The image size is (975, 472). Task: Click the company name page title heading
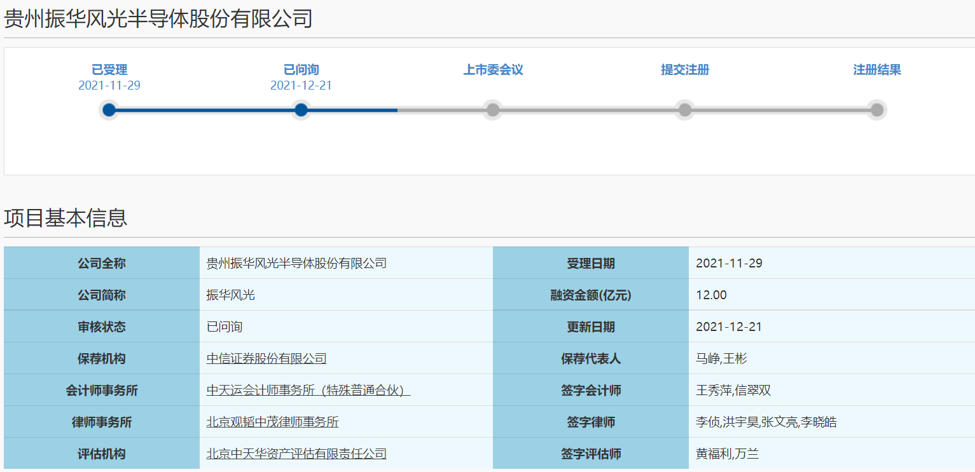tap(158, 18)
